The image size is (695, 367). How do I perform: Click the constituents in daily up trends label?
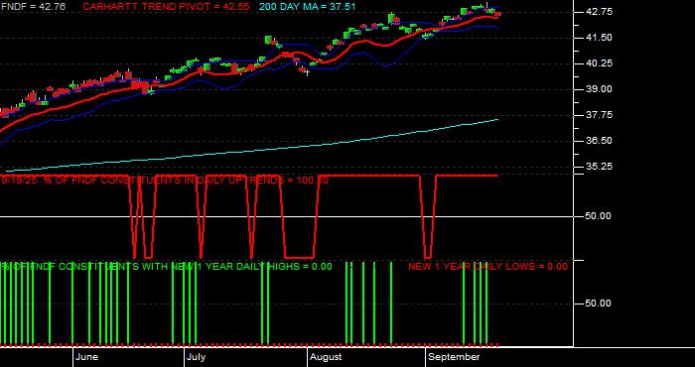tap(165, 181)
